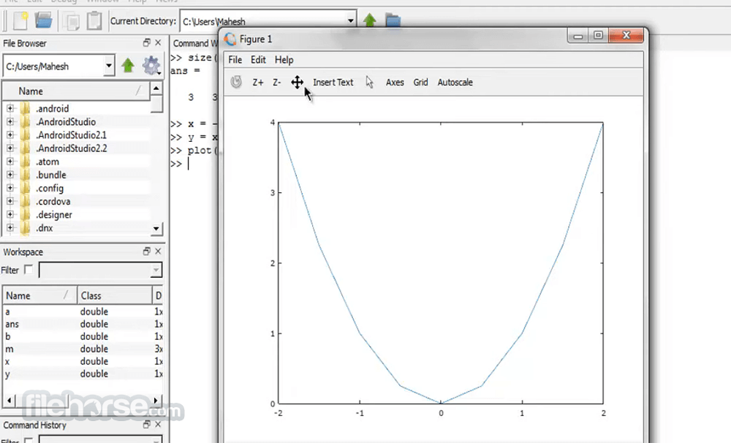Close the File Browser panel
Image resolution: width=731 pixels, height=443 pixels.
coord(158,42)
